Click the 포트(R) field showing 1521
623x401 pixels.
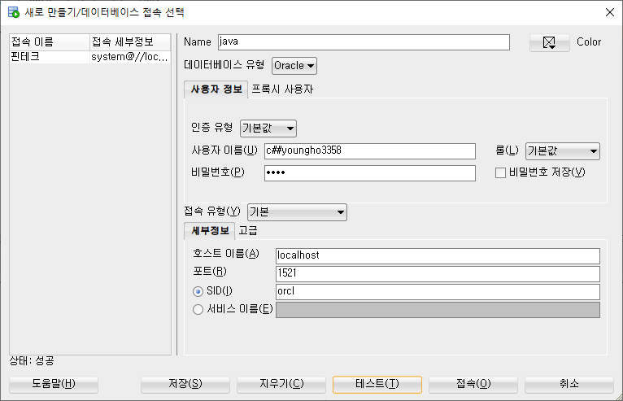[x=438, y=274]
